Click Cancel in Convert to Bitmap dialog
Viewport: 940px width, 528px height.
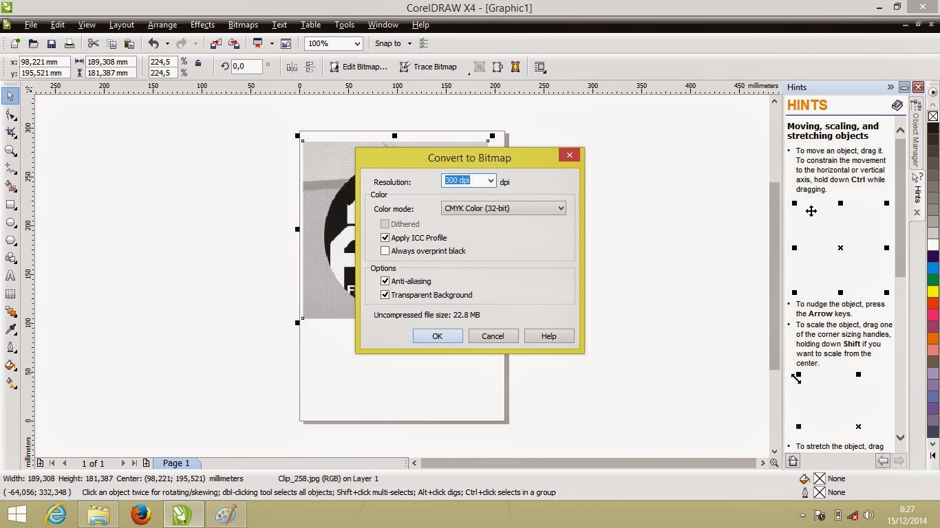click(x=493, y=336)
